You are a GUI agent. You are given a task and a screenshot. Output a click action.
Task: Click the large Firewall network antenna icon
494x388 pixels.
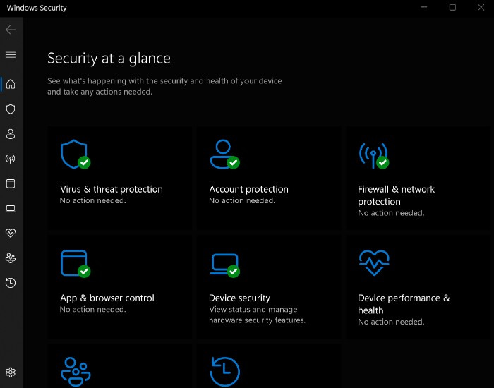click(373, 156)
